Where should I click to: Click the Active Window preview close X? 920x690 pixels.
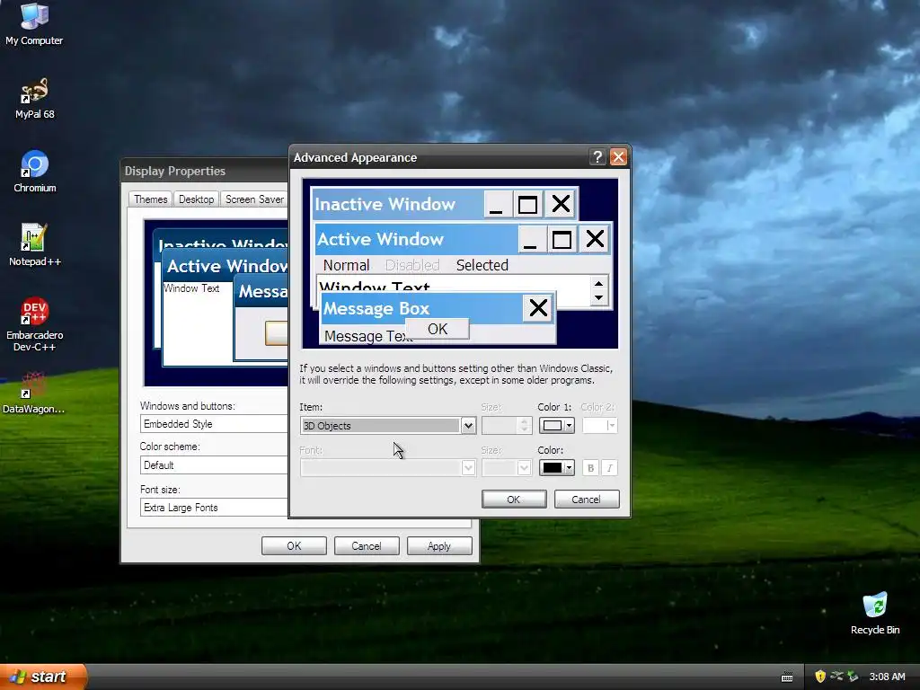(595, 239)
